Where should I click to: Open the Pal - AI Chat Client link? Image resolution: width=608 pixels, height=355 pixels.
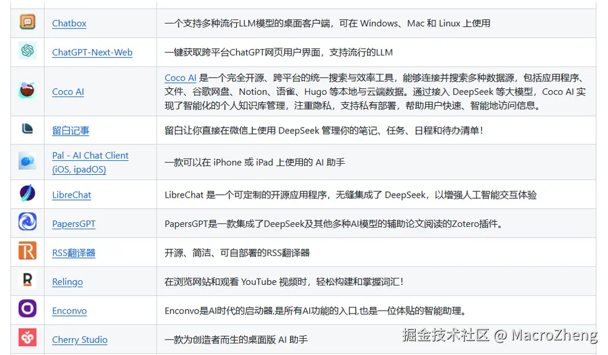pos(91,162)
